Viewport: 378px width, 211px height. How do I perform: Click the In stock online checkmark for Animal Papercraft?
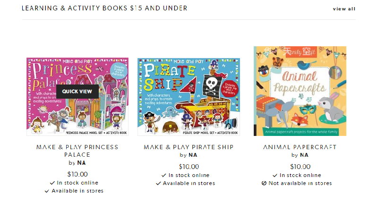(x=275, y=175)
